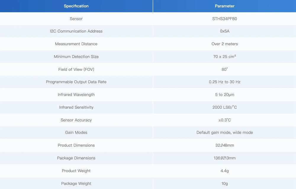Select the Sensor row label
Image resolution: width=296 pixels, height=189 pixels.
pyautogui.click(x=76, y=19)
